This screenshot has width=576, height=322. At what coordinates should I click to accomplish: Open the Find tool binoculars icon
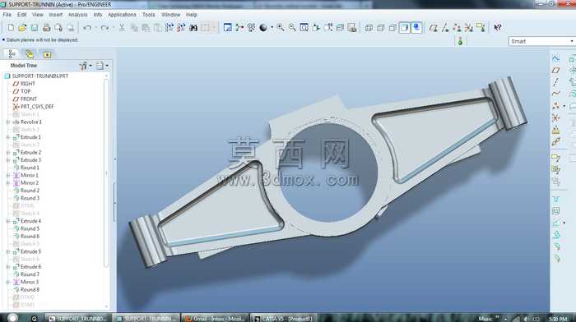tap(193, 27)
